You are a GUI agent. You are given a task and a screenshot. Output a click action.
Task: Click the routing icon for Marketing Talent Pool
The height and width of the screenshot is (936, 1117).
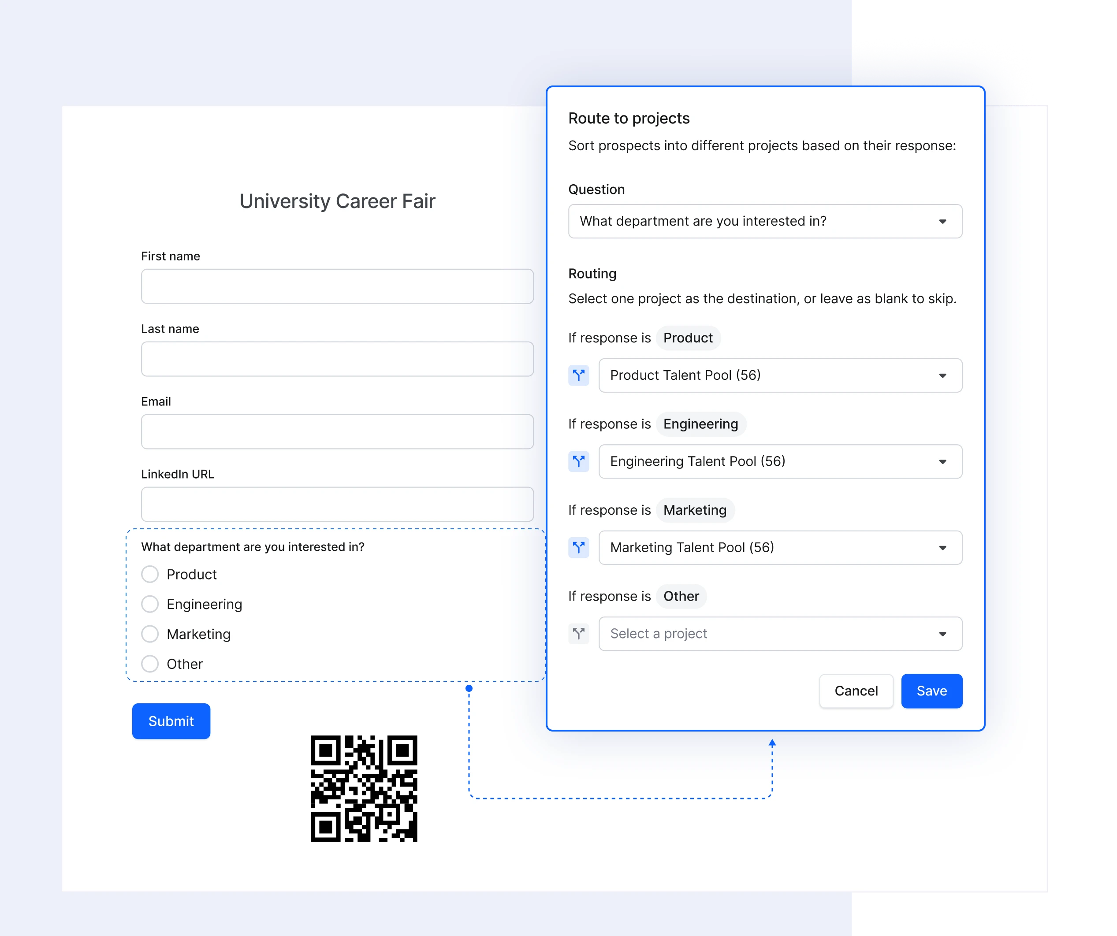[x=579, y=547]
